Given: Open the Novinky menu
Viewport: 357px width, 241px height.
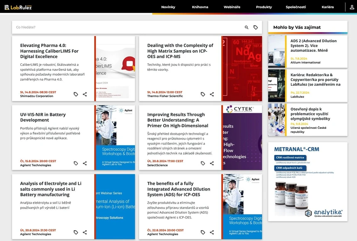Looking at the screenshot, I should [x=168, y=7].
